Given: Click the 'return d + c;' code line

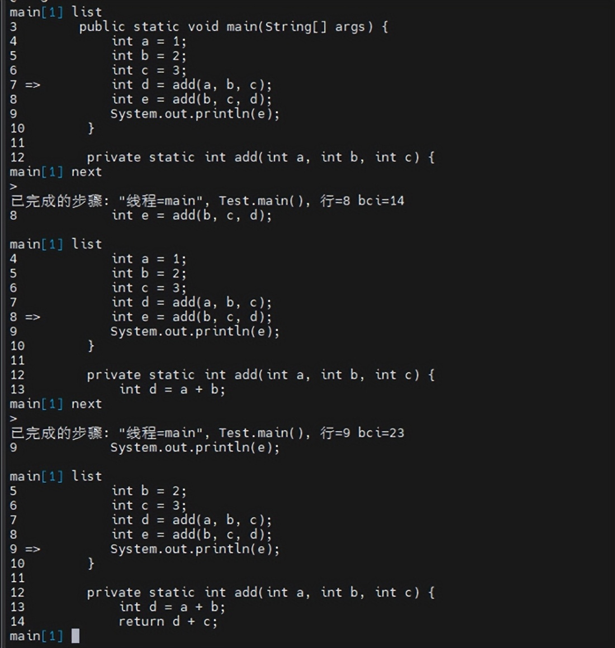Looking at the screenshot, I should [x=168, y=621].
